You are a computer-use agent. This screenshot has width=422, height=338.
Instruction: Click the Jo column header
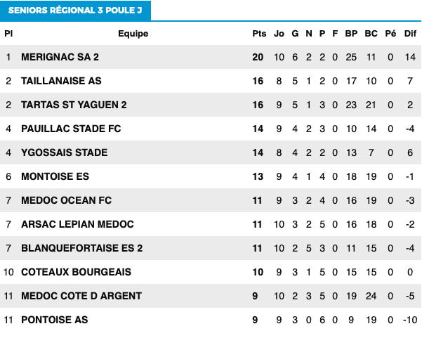tap(279, 34)
